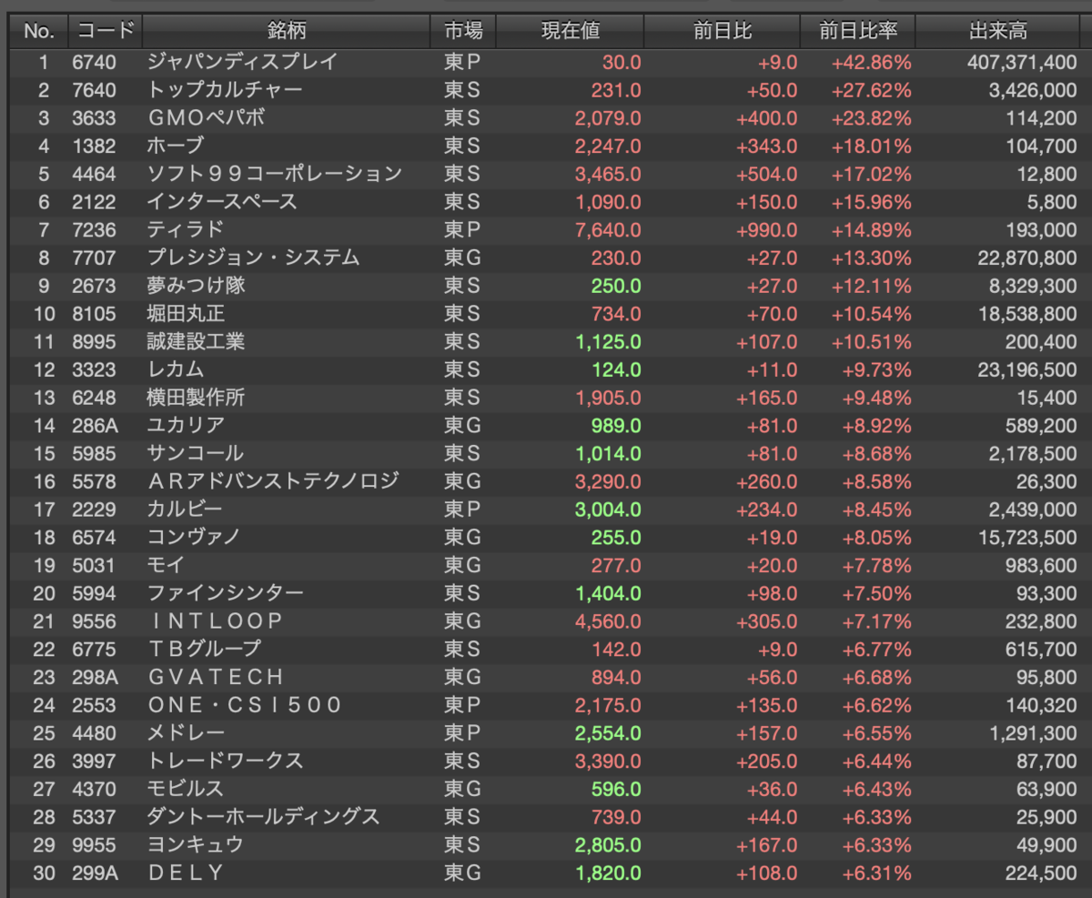The image size is (1092, 898).
Task: Sort by the 前日比 column header
Action: tap(722, 31)
